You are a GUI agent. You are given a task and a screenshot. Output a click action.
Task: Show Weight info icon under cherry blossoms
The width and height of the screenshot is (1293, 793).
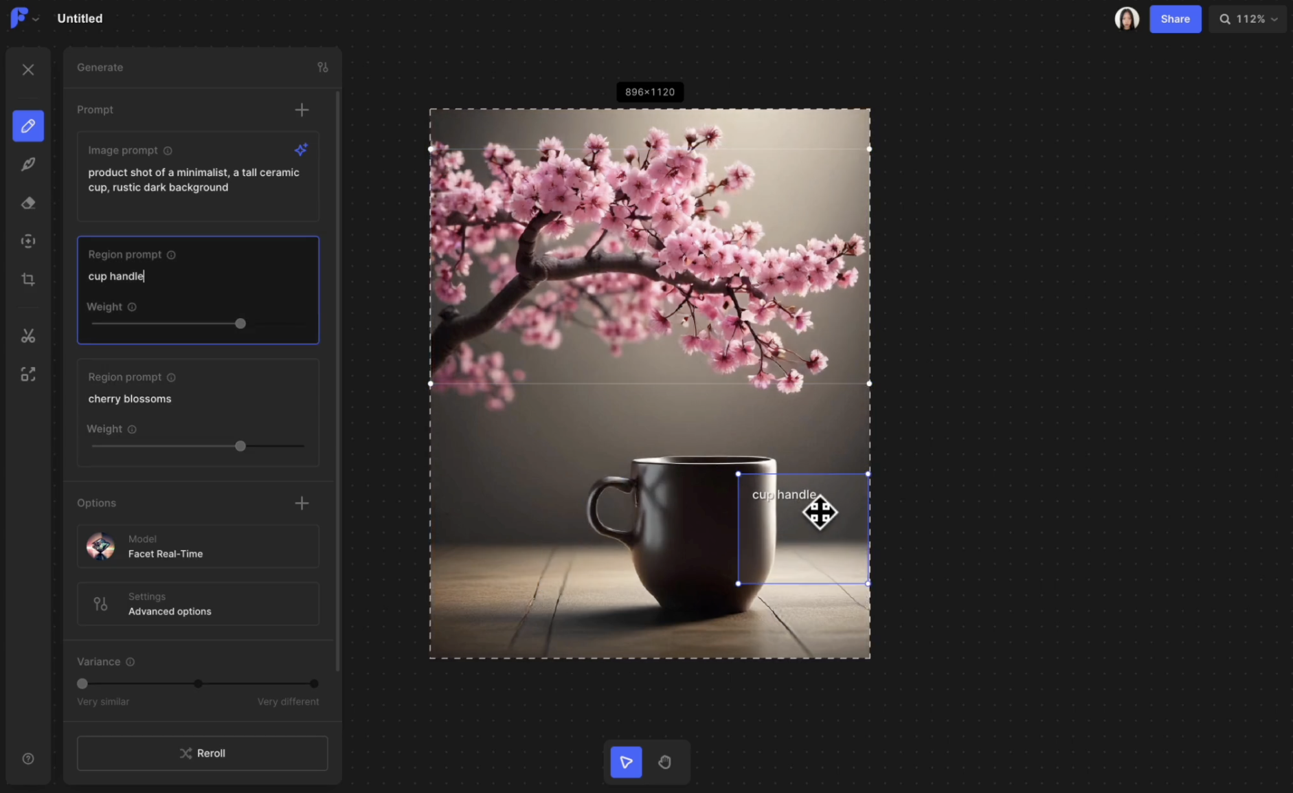132,429
